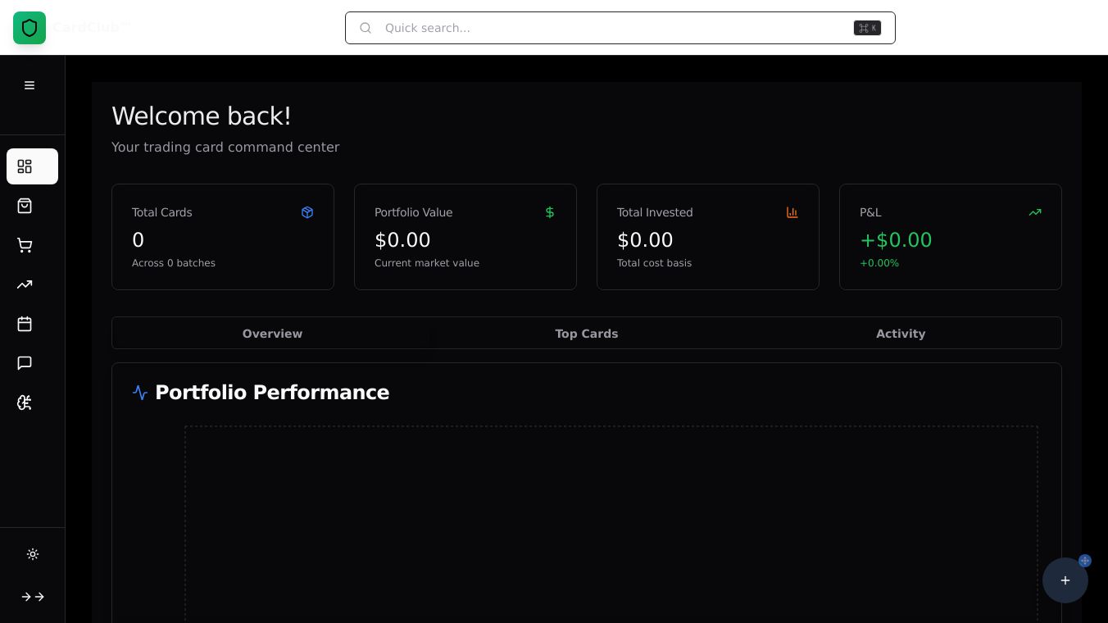Expand the sidebar with the hamburger icon
The height and width of the screenshot is (623, 1108).
30,85
